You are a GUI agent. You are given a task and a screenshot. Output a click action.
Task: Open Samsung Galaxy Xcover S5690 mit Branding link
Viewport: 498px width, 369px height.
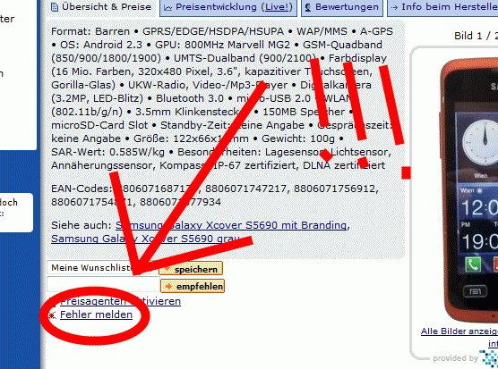231,225
